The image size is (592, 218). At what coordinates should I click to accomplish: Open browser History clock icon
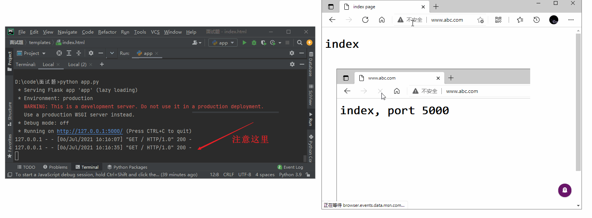pos(537,20)
